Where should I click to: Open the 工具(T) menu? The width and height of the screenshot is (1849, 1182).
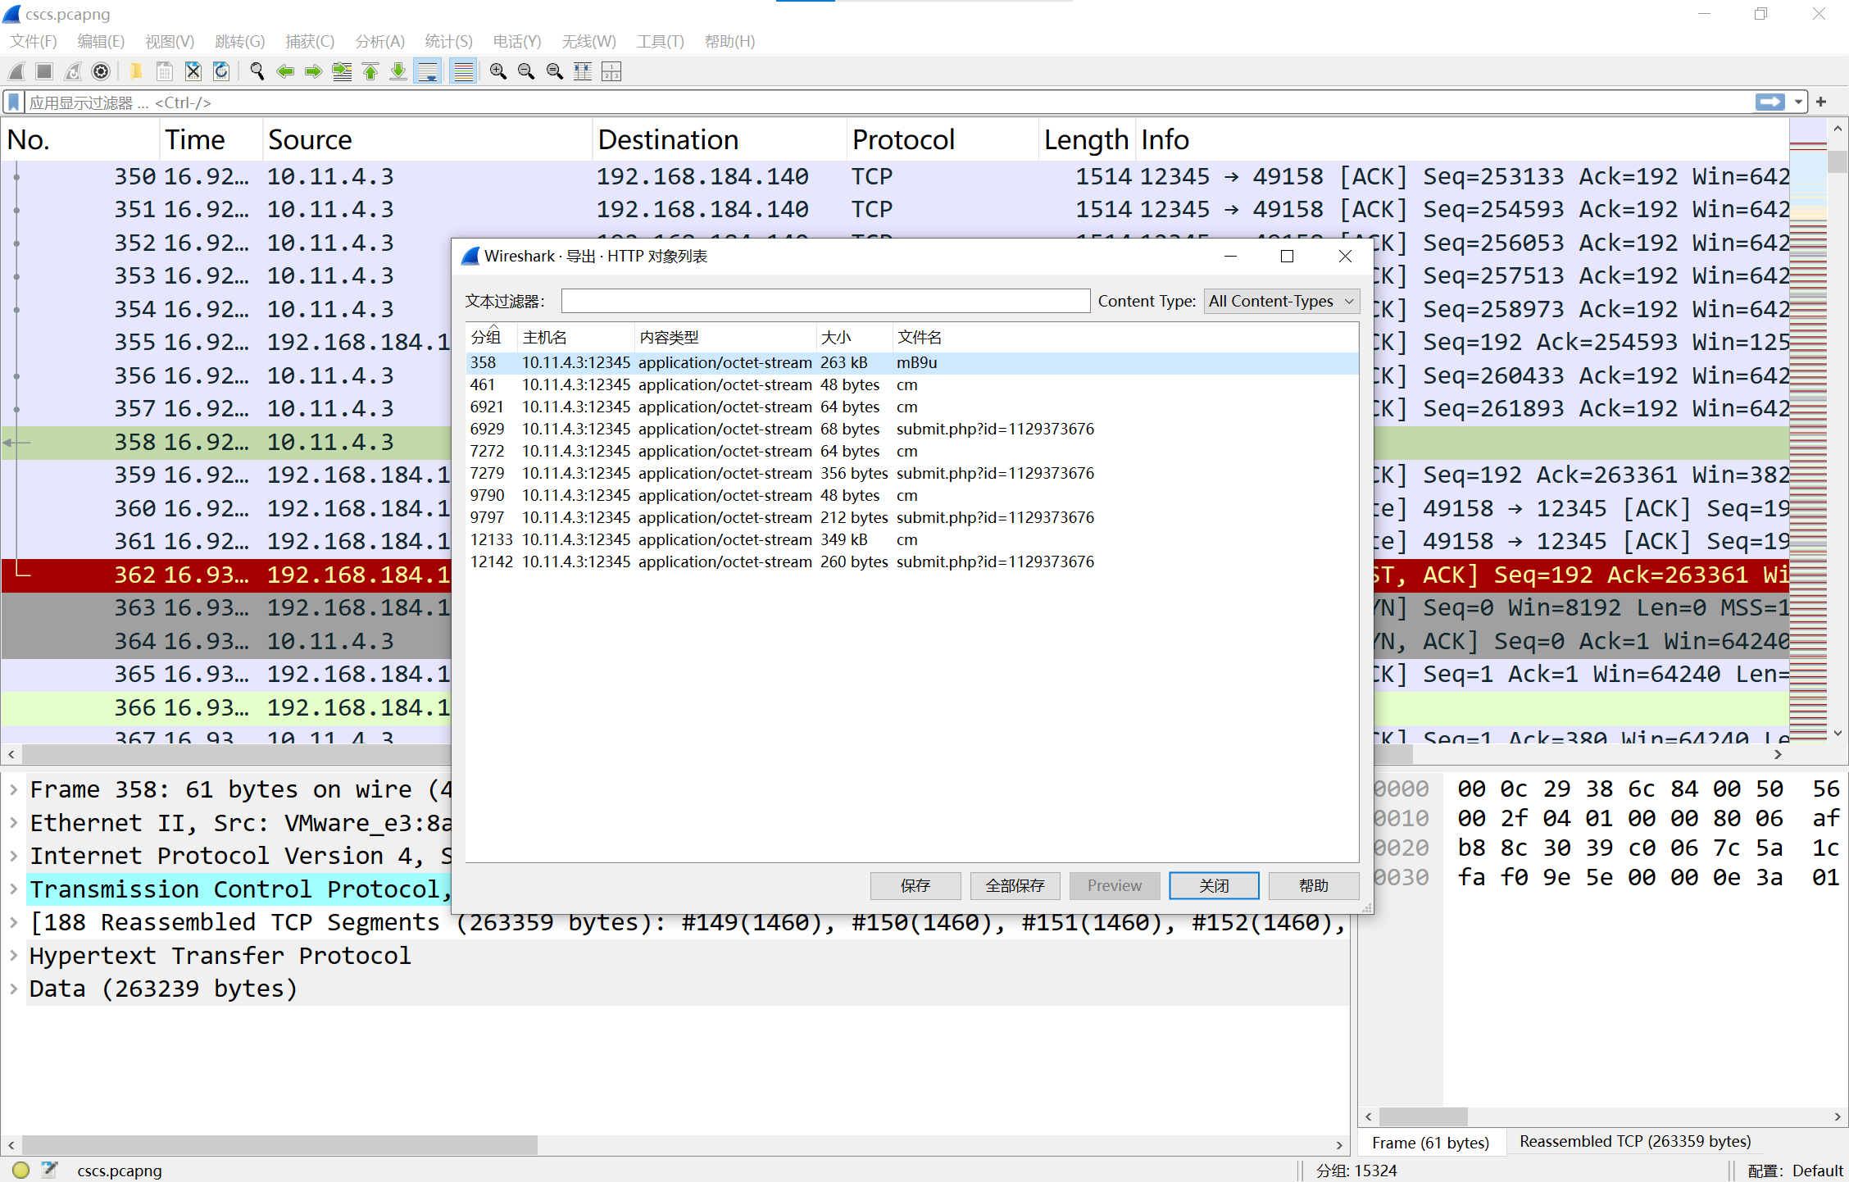[x=661, y=42]
